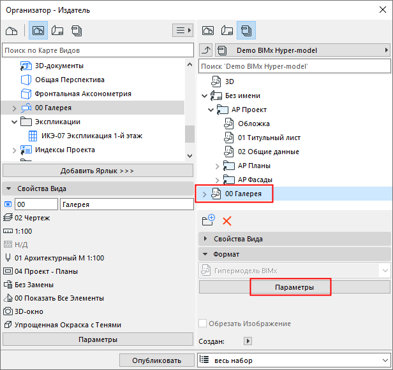393x370 pixels.
Task: Expand the right Свойства Вида panel
Action: pos(205,239)
